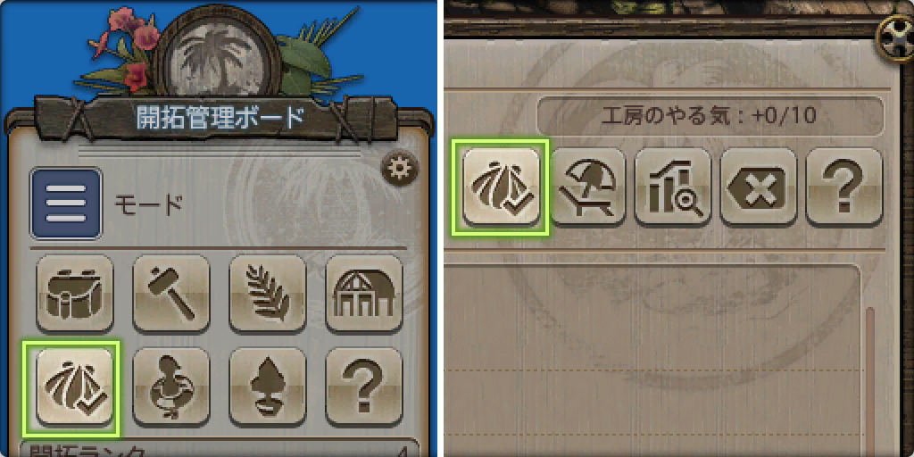The image size is (914, 457).
Task: Click the workshop list vertical scrollbar
Action: (869, 382)
